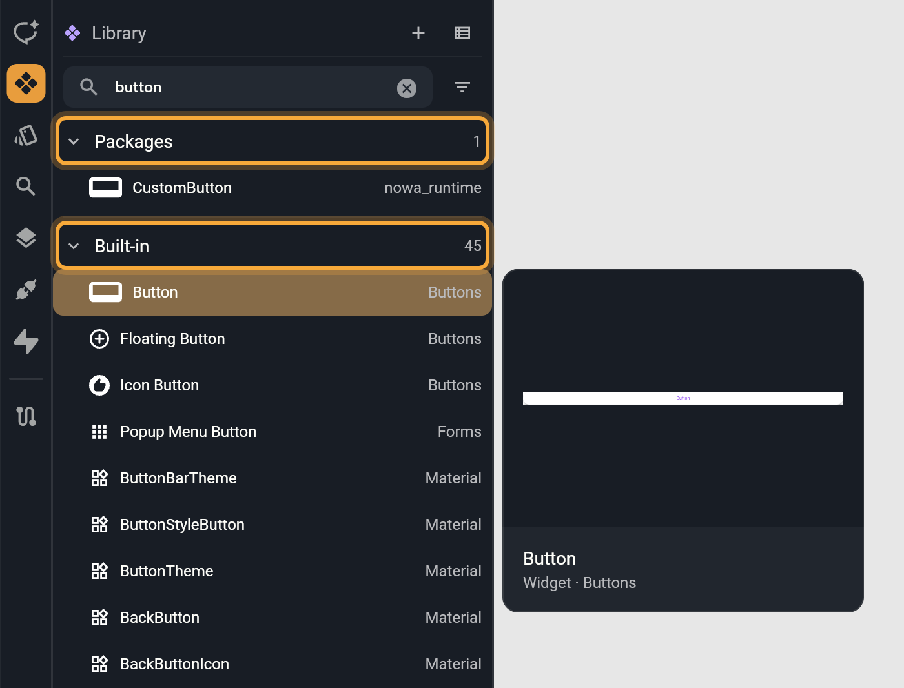Open the filter options icon
Viewport: 904px width, 688px height.
462,87
